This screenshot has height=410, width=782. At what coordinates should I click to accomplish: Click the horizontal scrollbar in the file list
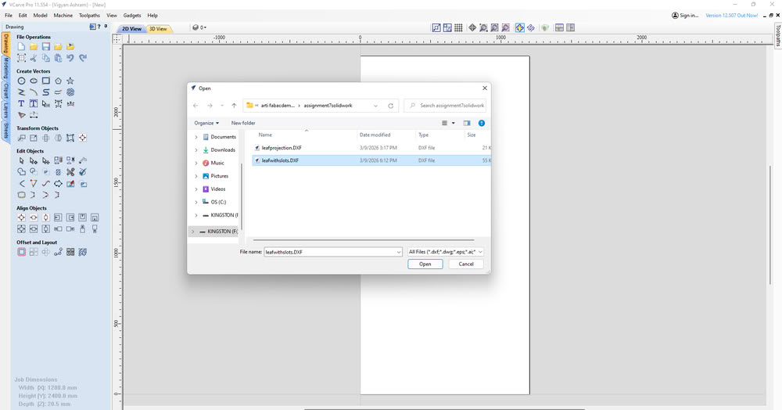point(364,240)
